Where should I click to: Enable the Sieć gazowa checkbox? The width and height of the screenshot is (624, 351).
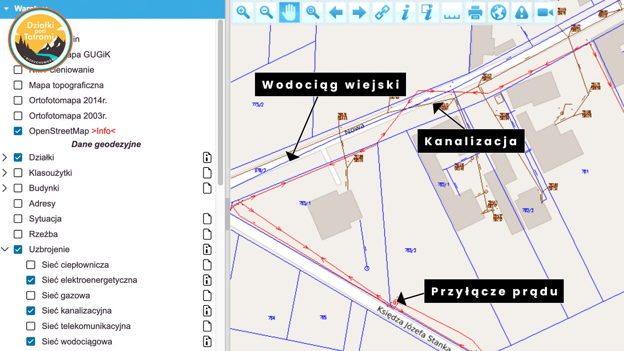coord(31,295)
